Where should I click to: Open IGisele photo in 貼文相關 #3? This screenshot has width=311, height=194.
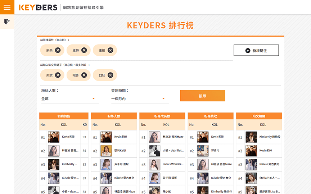tap(251, 165)
